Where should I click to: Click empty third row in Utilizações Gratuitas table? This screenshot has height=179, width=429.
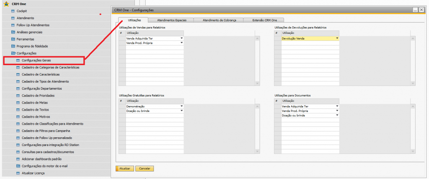(x=154, y=116)
